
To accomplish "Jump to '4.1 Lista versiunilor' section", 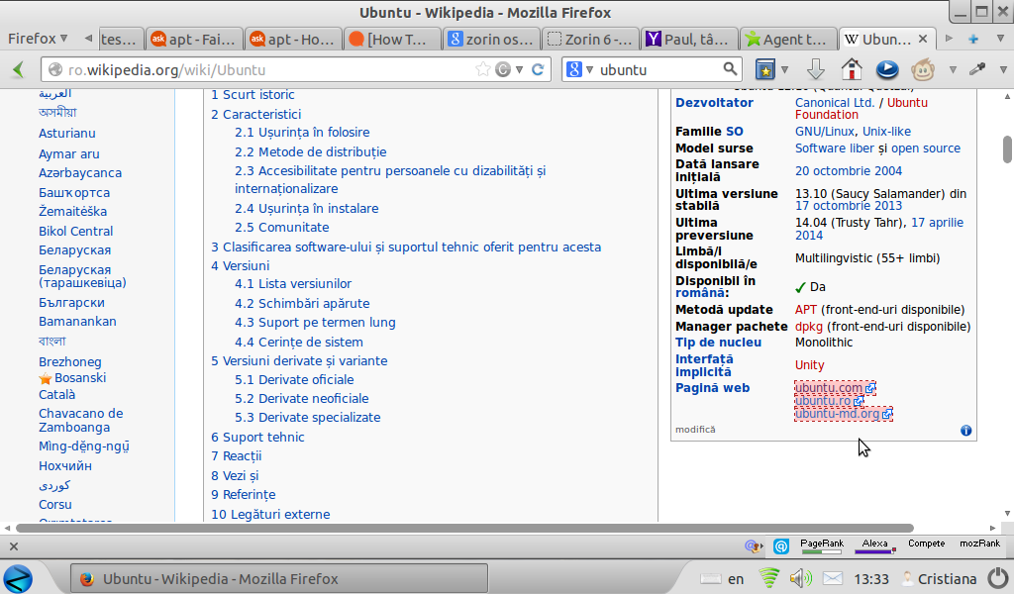I will 293,284.
